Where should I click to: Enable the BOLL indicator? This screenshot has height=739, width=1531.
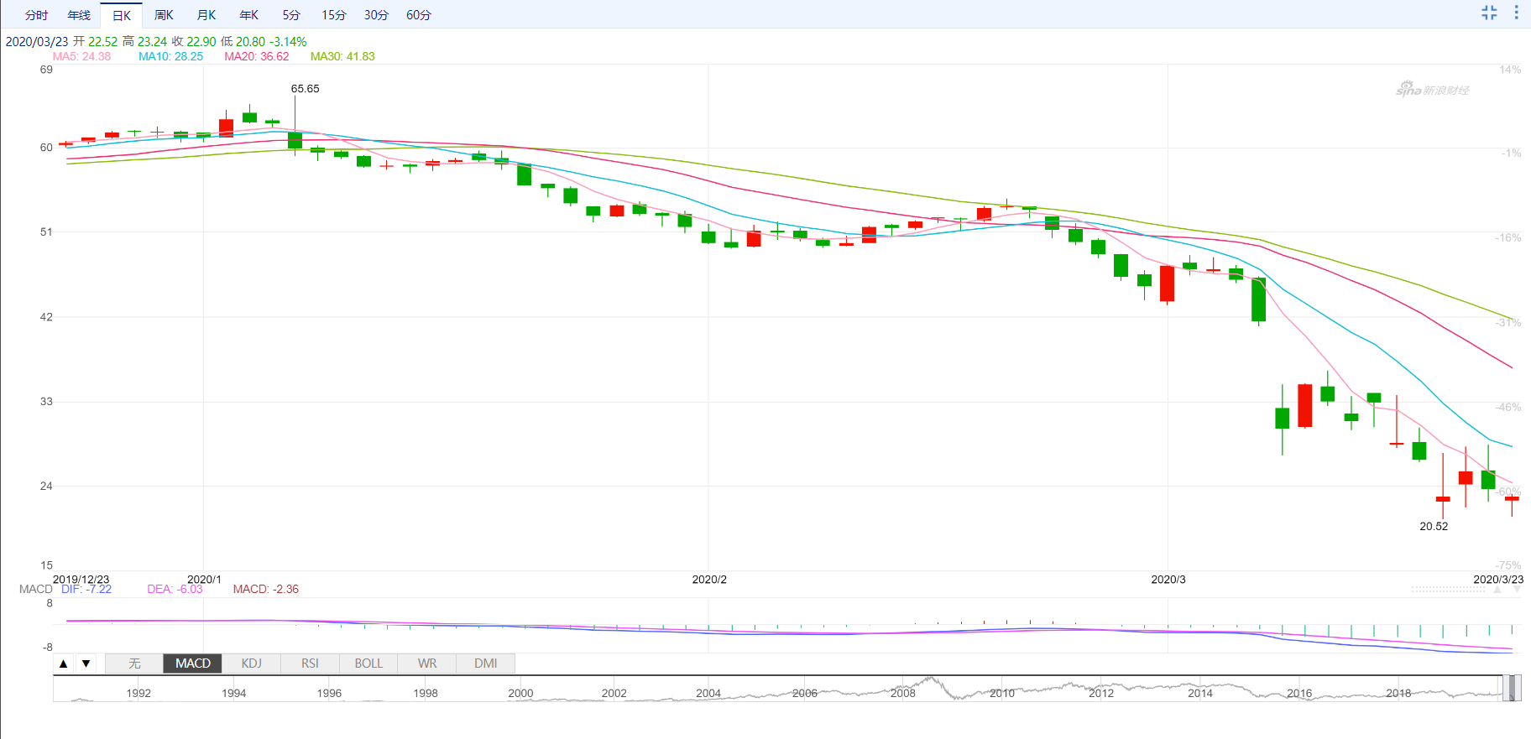pyautogui.click(x=368, y=664)
